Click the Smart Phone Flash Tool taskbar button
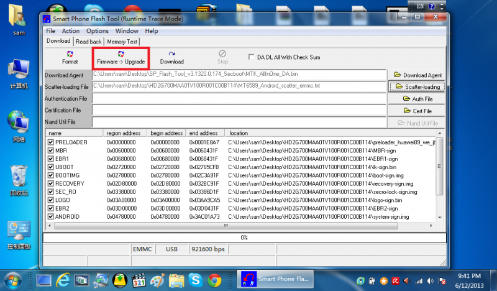The width and height of the screenshot is (497, 291). [x=275, y=279]
